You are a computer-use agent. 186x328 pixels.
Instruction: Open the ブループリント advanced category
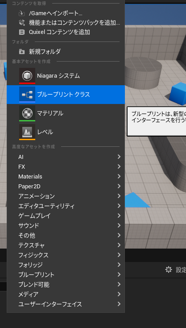pos(66,275)
